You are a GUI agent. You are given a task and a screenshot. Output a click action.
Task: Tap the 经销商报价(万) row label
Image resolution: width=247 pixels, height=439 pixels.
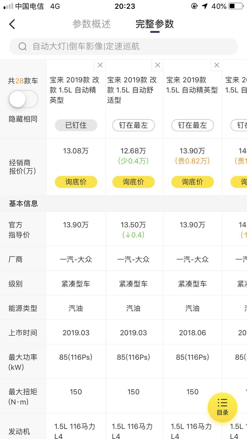pyautogui.click(x=23, y=167)
